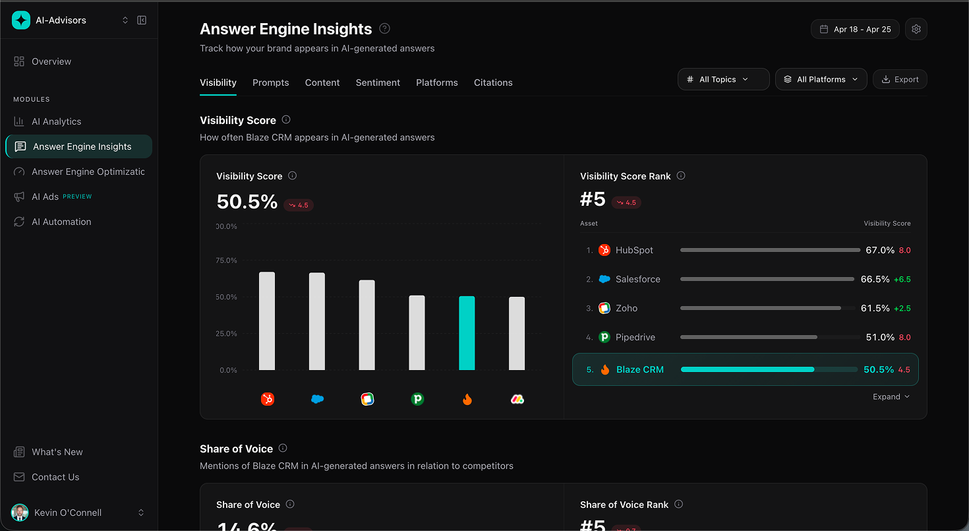Select the Pipedrive row in rank list

746,337
